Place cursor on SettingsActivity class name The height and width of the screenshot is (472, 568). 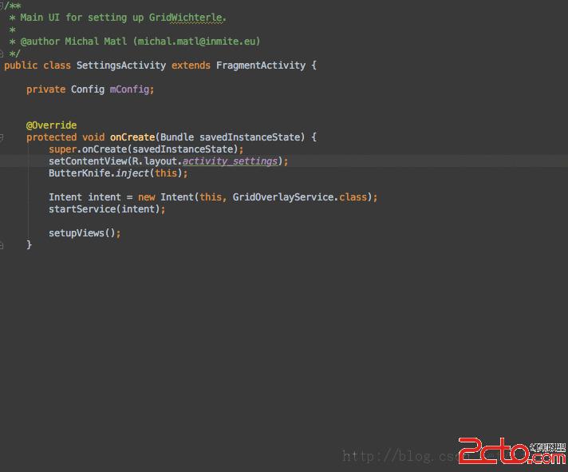[121, 65]
